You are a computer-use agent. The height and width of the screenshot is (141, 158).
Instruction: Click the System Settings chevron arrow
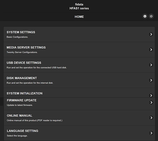click(x=151, y=34)
